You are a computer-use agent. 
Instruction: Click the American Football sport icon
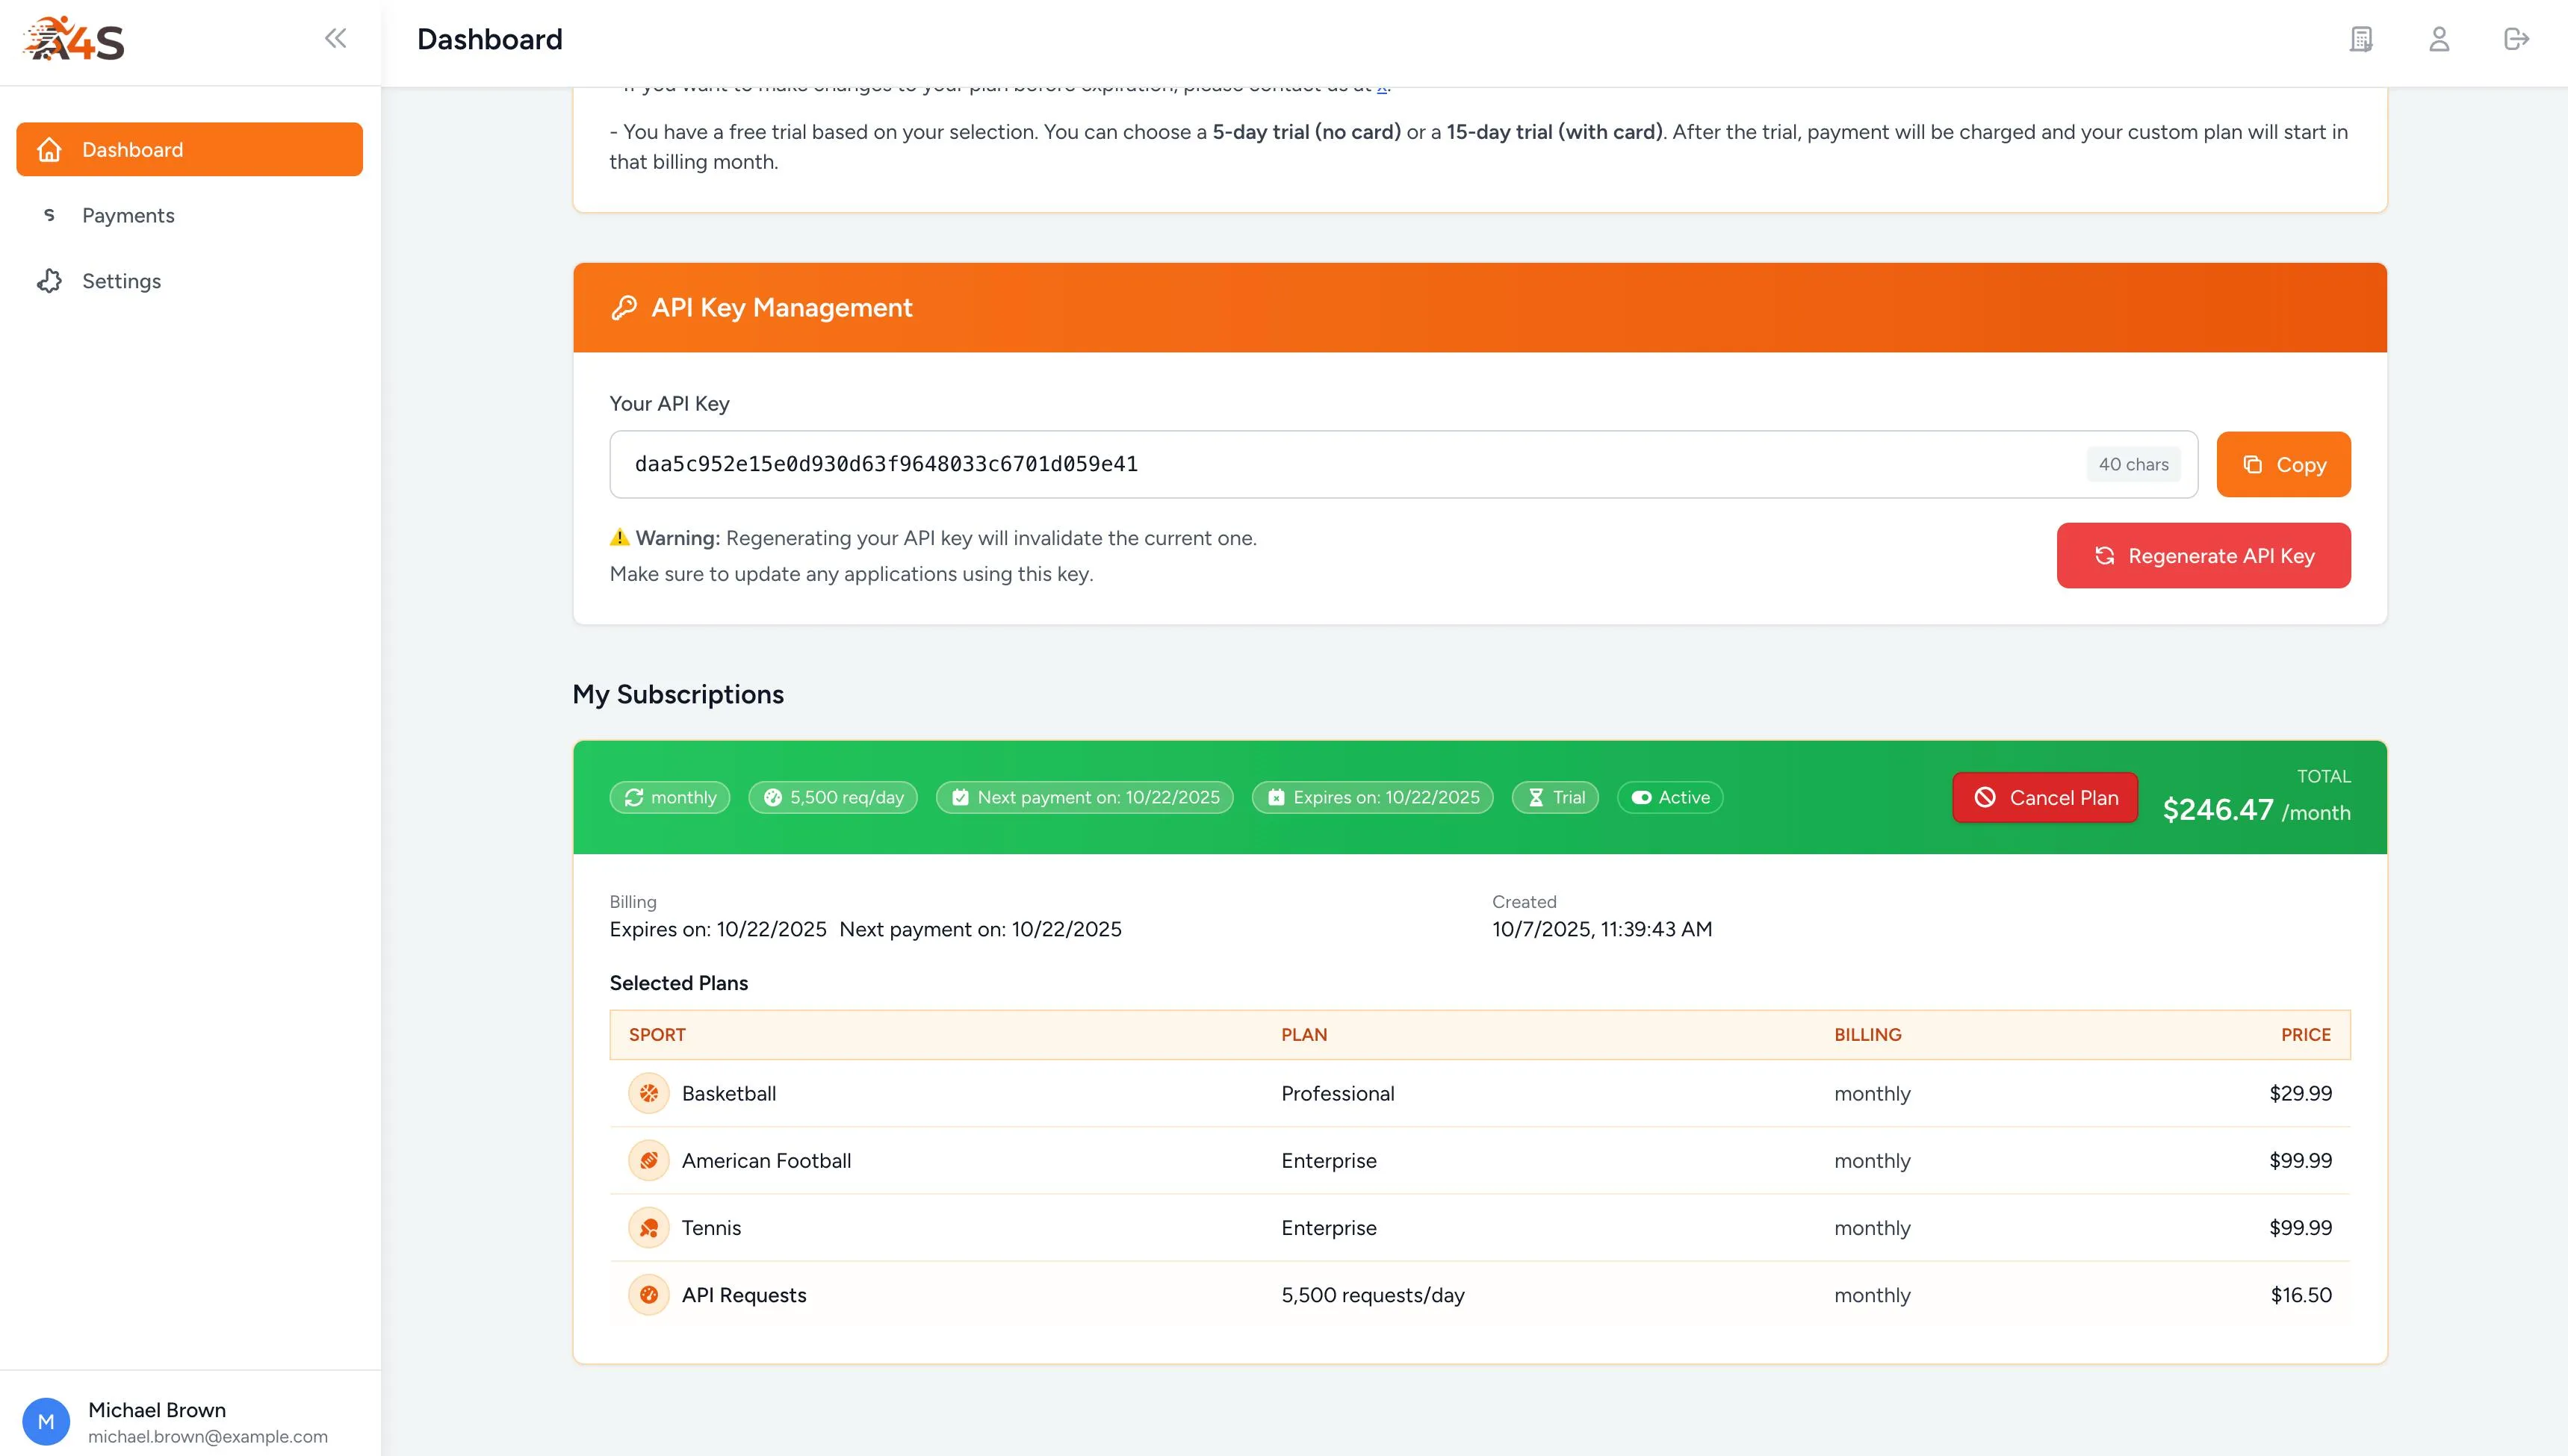coord(648,1160)
